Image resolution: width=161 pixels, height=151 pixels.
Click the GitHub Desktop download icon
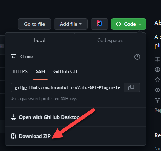[x=13, y=117]
